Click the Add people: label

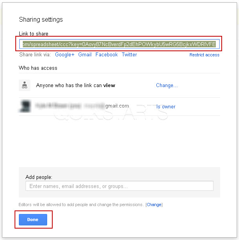(39, 177)
